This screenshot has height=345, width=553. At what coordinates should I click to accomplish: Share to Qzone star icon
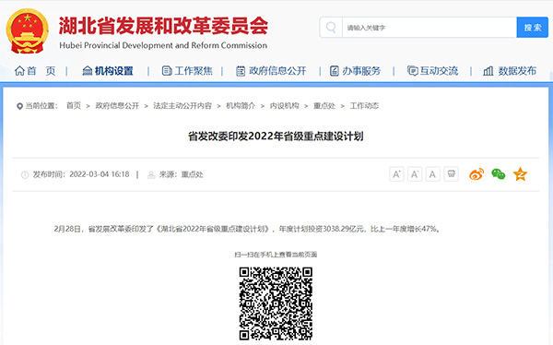tap(520, 174)
